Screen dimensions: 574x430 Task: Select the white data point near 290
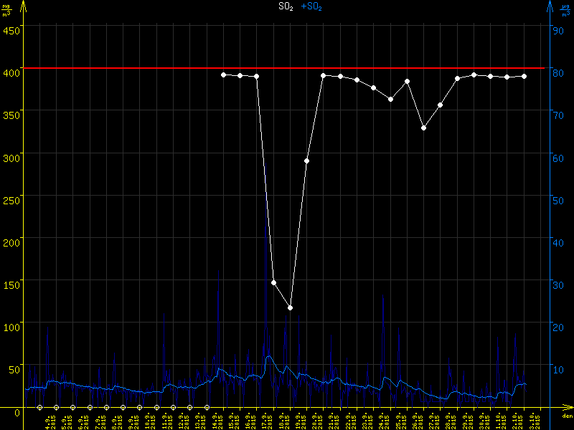pyautogui.click(x=306, y=161)
